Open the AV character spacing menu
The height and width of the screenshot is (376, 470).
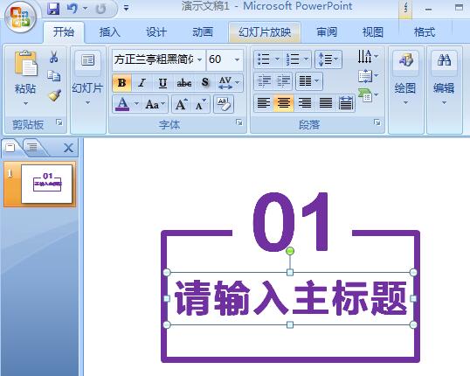pos(229,82)
